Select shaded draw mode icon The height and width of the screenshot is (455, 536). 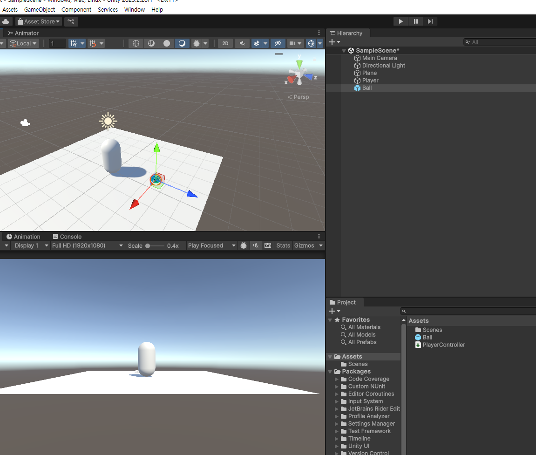tap(182, 43)
